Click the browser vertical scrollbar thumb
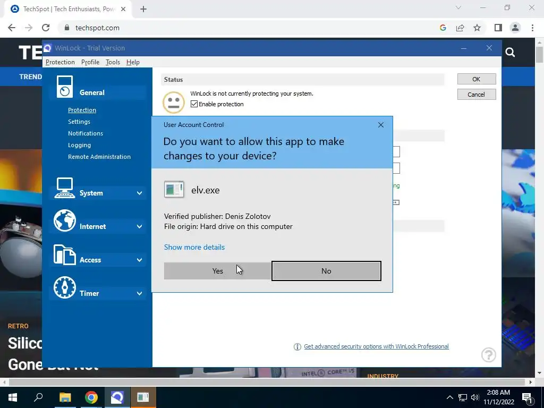This screenshot has height=408, width=544. (x=540, y=55)
